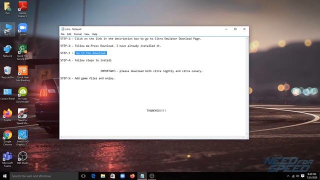This screenshot has height=180, width=320.
Task: Launch 4K Video Downloader shortcut
Action: pyautogui.click(x=22, y=95)
